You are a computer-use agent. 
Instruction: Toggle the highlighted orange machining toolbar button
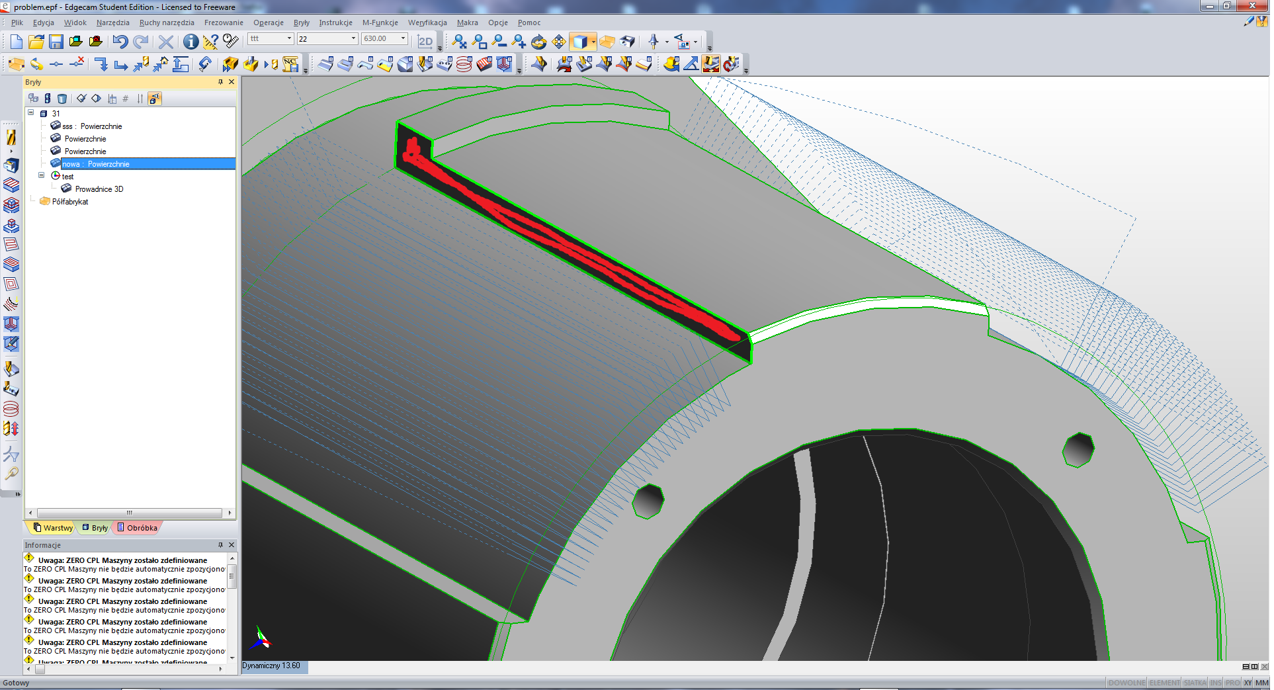[x=711, y=64]
